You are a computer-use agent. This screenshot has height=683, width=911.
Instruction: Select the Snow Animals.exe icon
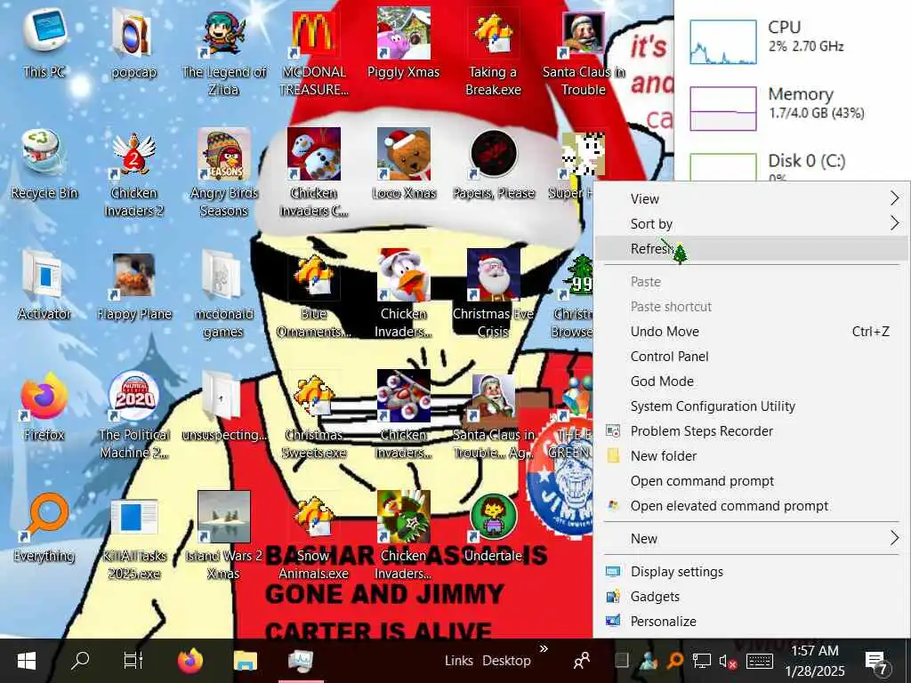click(314, 536)
